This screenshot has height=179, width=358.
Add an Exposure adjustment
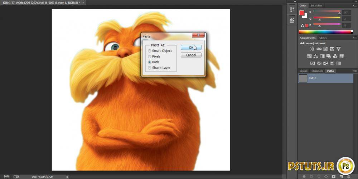(332, 49)
